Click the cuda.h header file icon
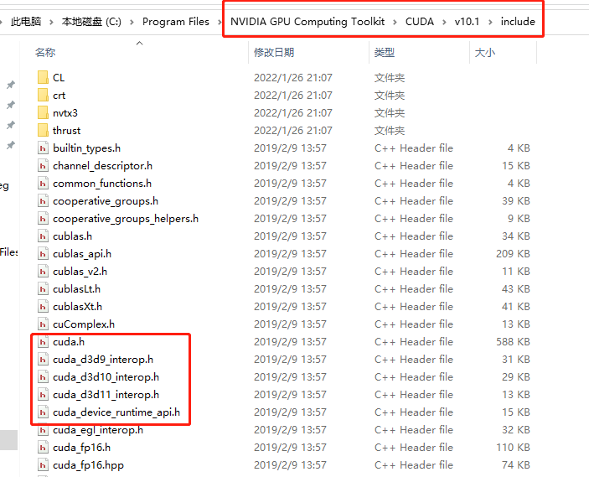The height and width of the screenshot is (477, 589). [x=44, y=341]
